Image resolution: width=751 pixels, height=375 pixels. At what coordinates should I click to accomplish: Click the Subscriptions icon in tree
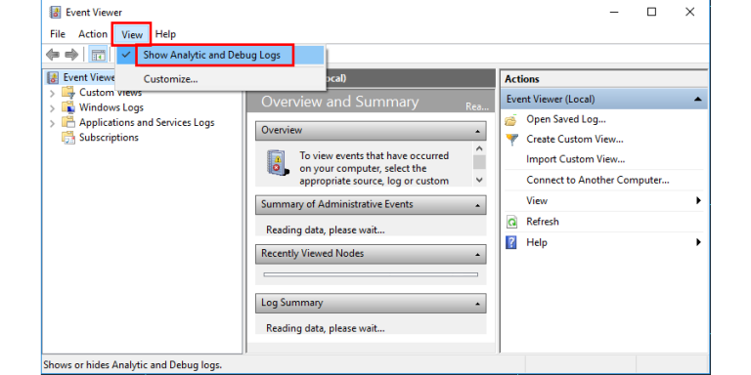pos(68,138)
